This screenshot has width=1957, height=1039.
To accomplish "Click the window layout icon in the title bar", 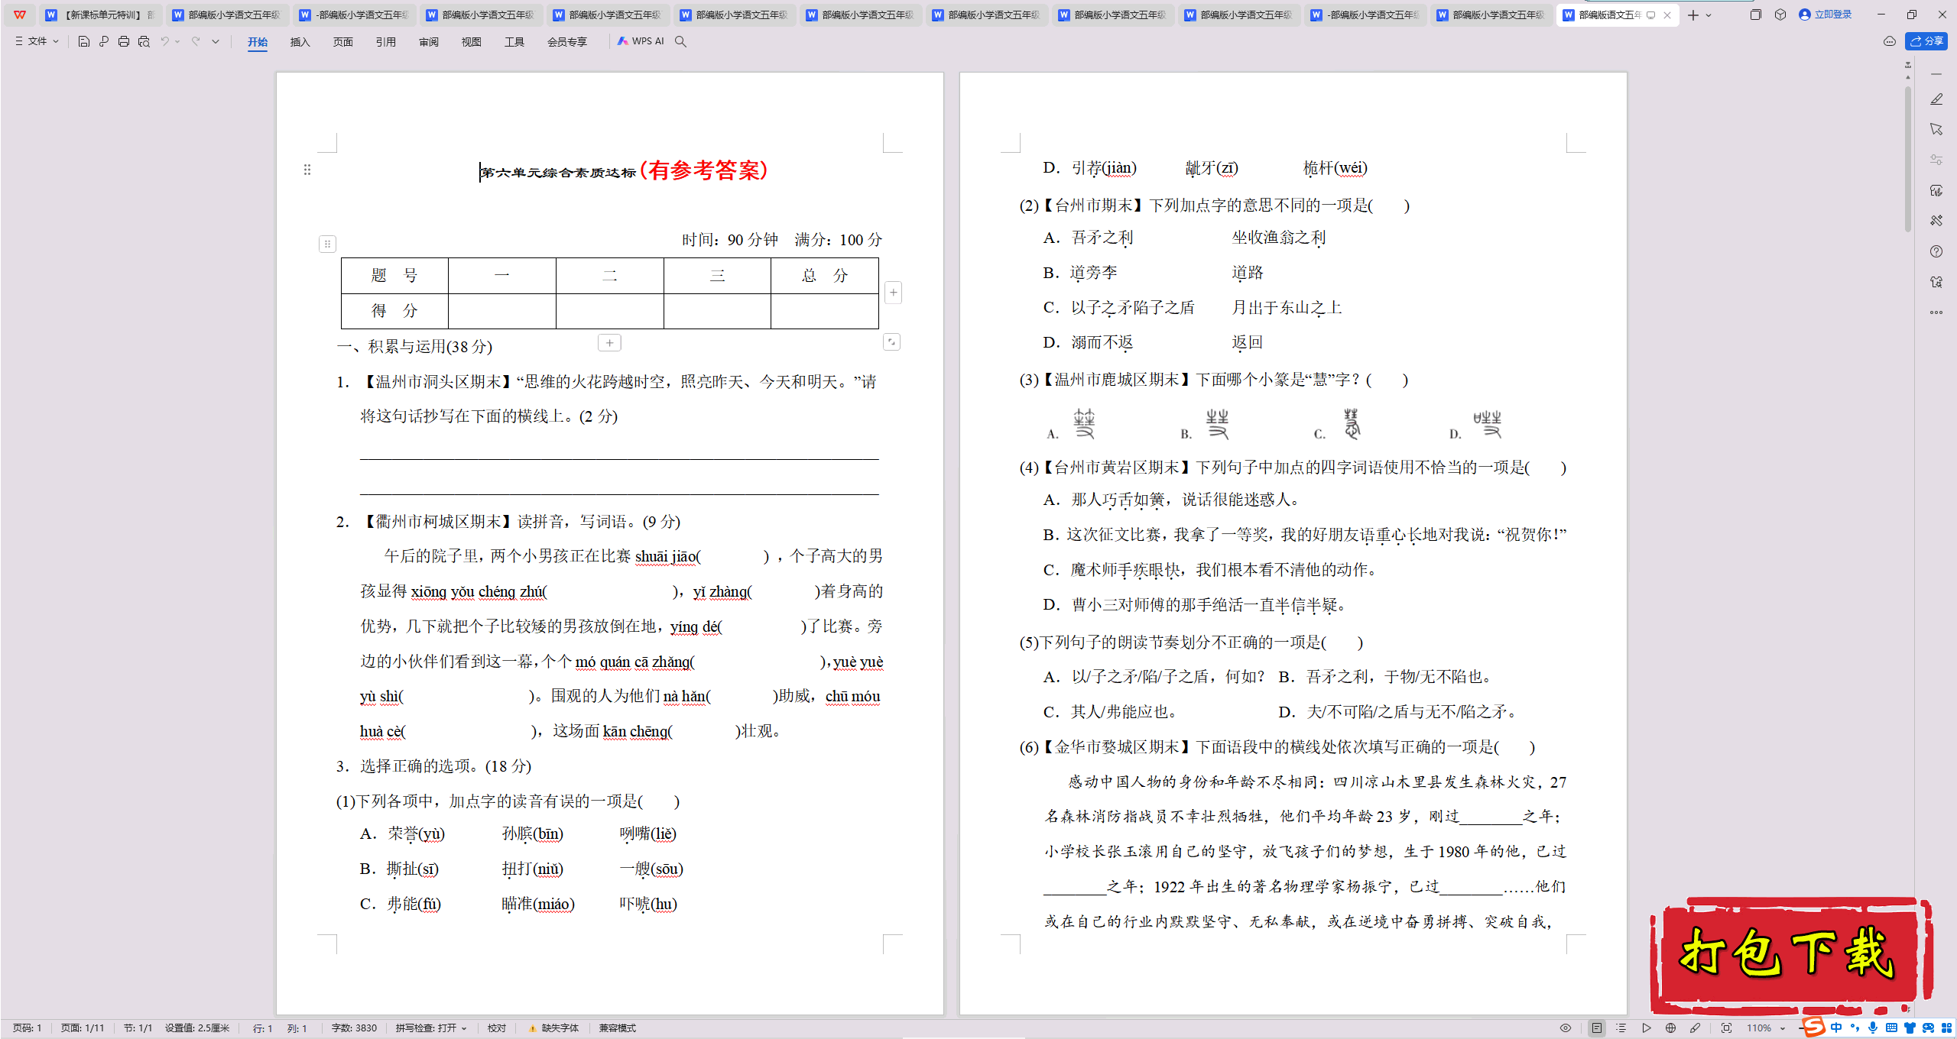I will [x=1755, y=15].
